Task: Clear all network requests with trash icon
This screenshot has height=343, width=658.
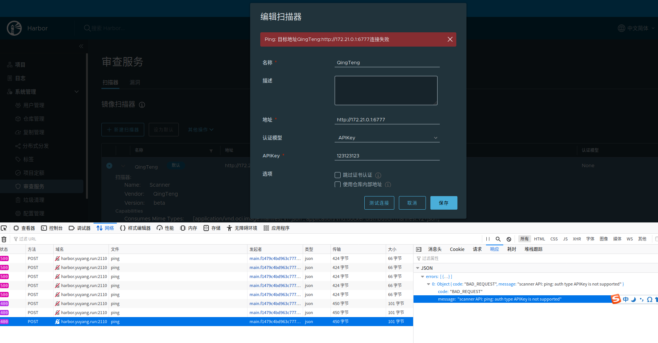Action: click(x=4, y=239)
